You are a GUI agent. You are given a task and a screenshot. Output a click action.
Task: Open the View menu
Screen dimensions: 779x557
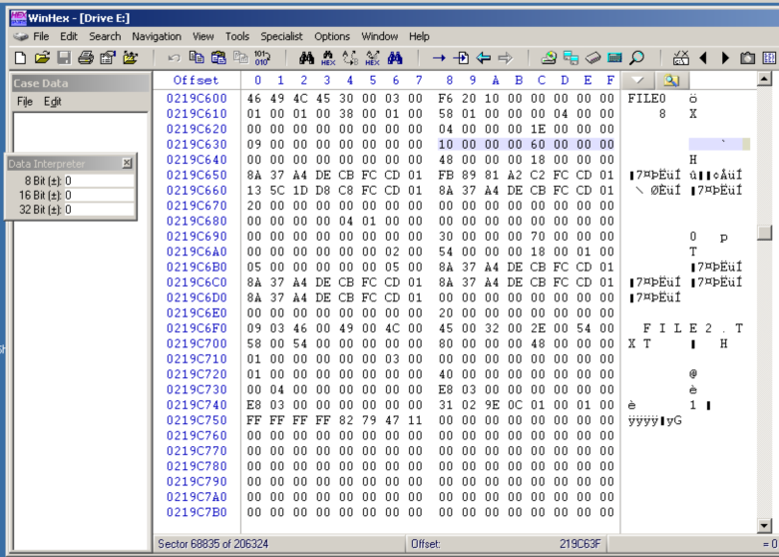203,36
